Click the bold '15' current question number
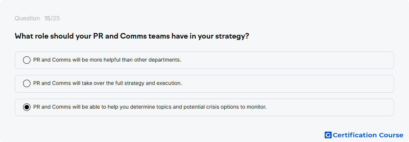 47,19
